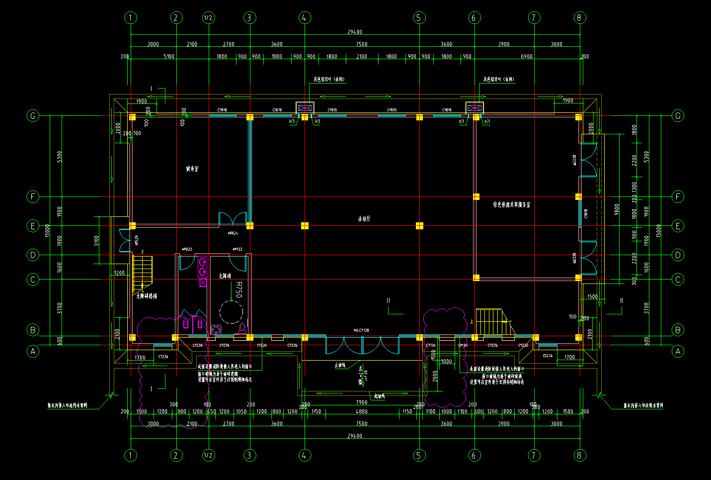Screen dimensions: 711x480
Task: Select the yellow staircase near axis 6
Action: [x=490, y=322]
